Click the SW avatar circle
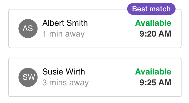Screen dimensions: 189x103 pos(28,77)
